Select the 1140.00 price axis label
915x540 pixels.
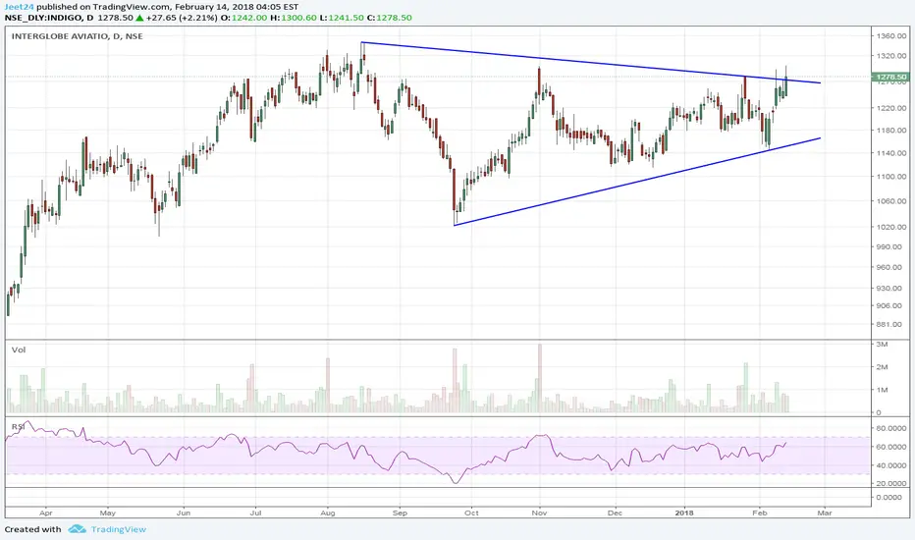[x=891, y=153]
